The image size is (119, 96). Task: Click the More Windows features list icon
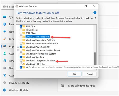click(63, 85)
